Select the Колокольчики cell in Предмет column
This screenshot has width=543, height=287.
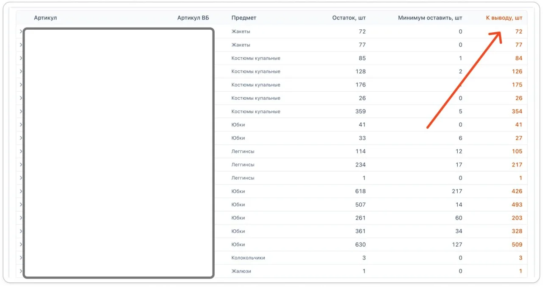click(x=248, y=258)
